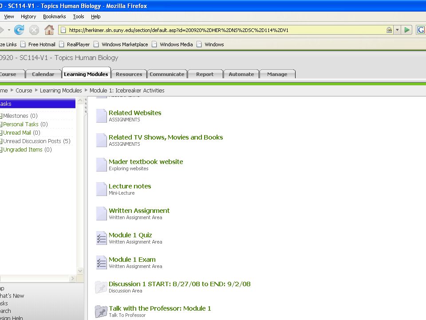Screen dimensions: 426x320
Task: Open Talk with the Professor: Module 1
Action: point(160,309)
